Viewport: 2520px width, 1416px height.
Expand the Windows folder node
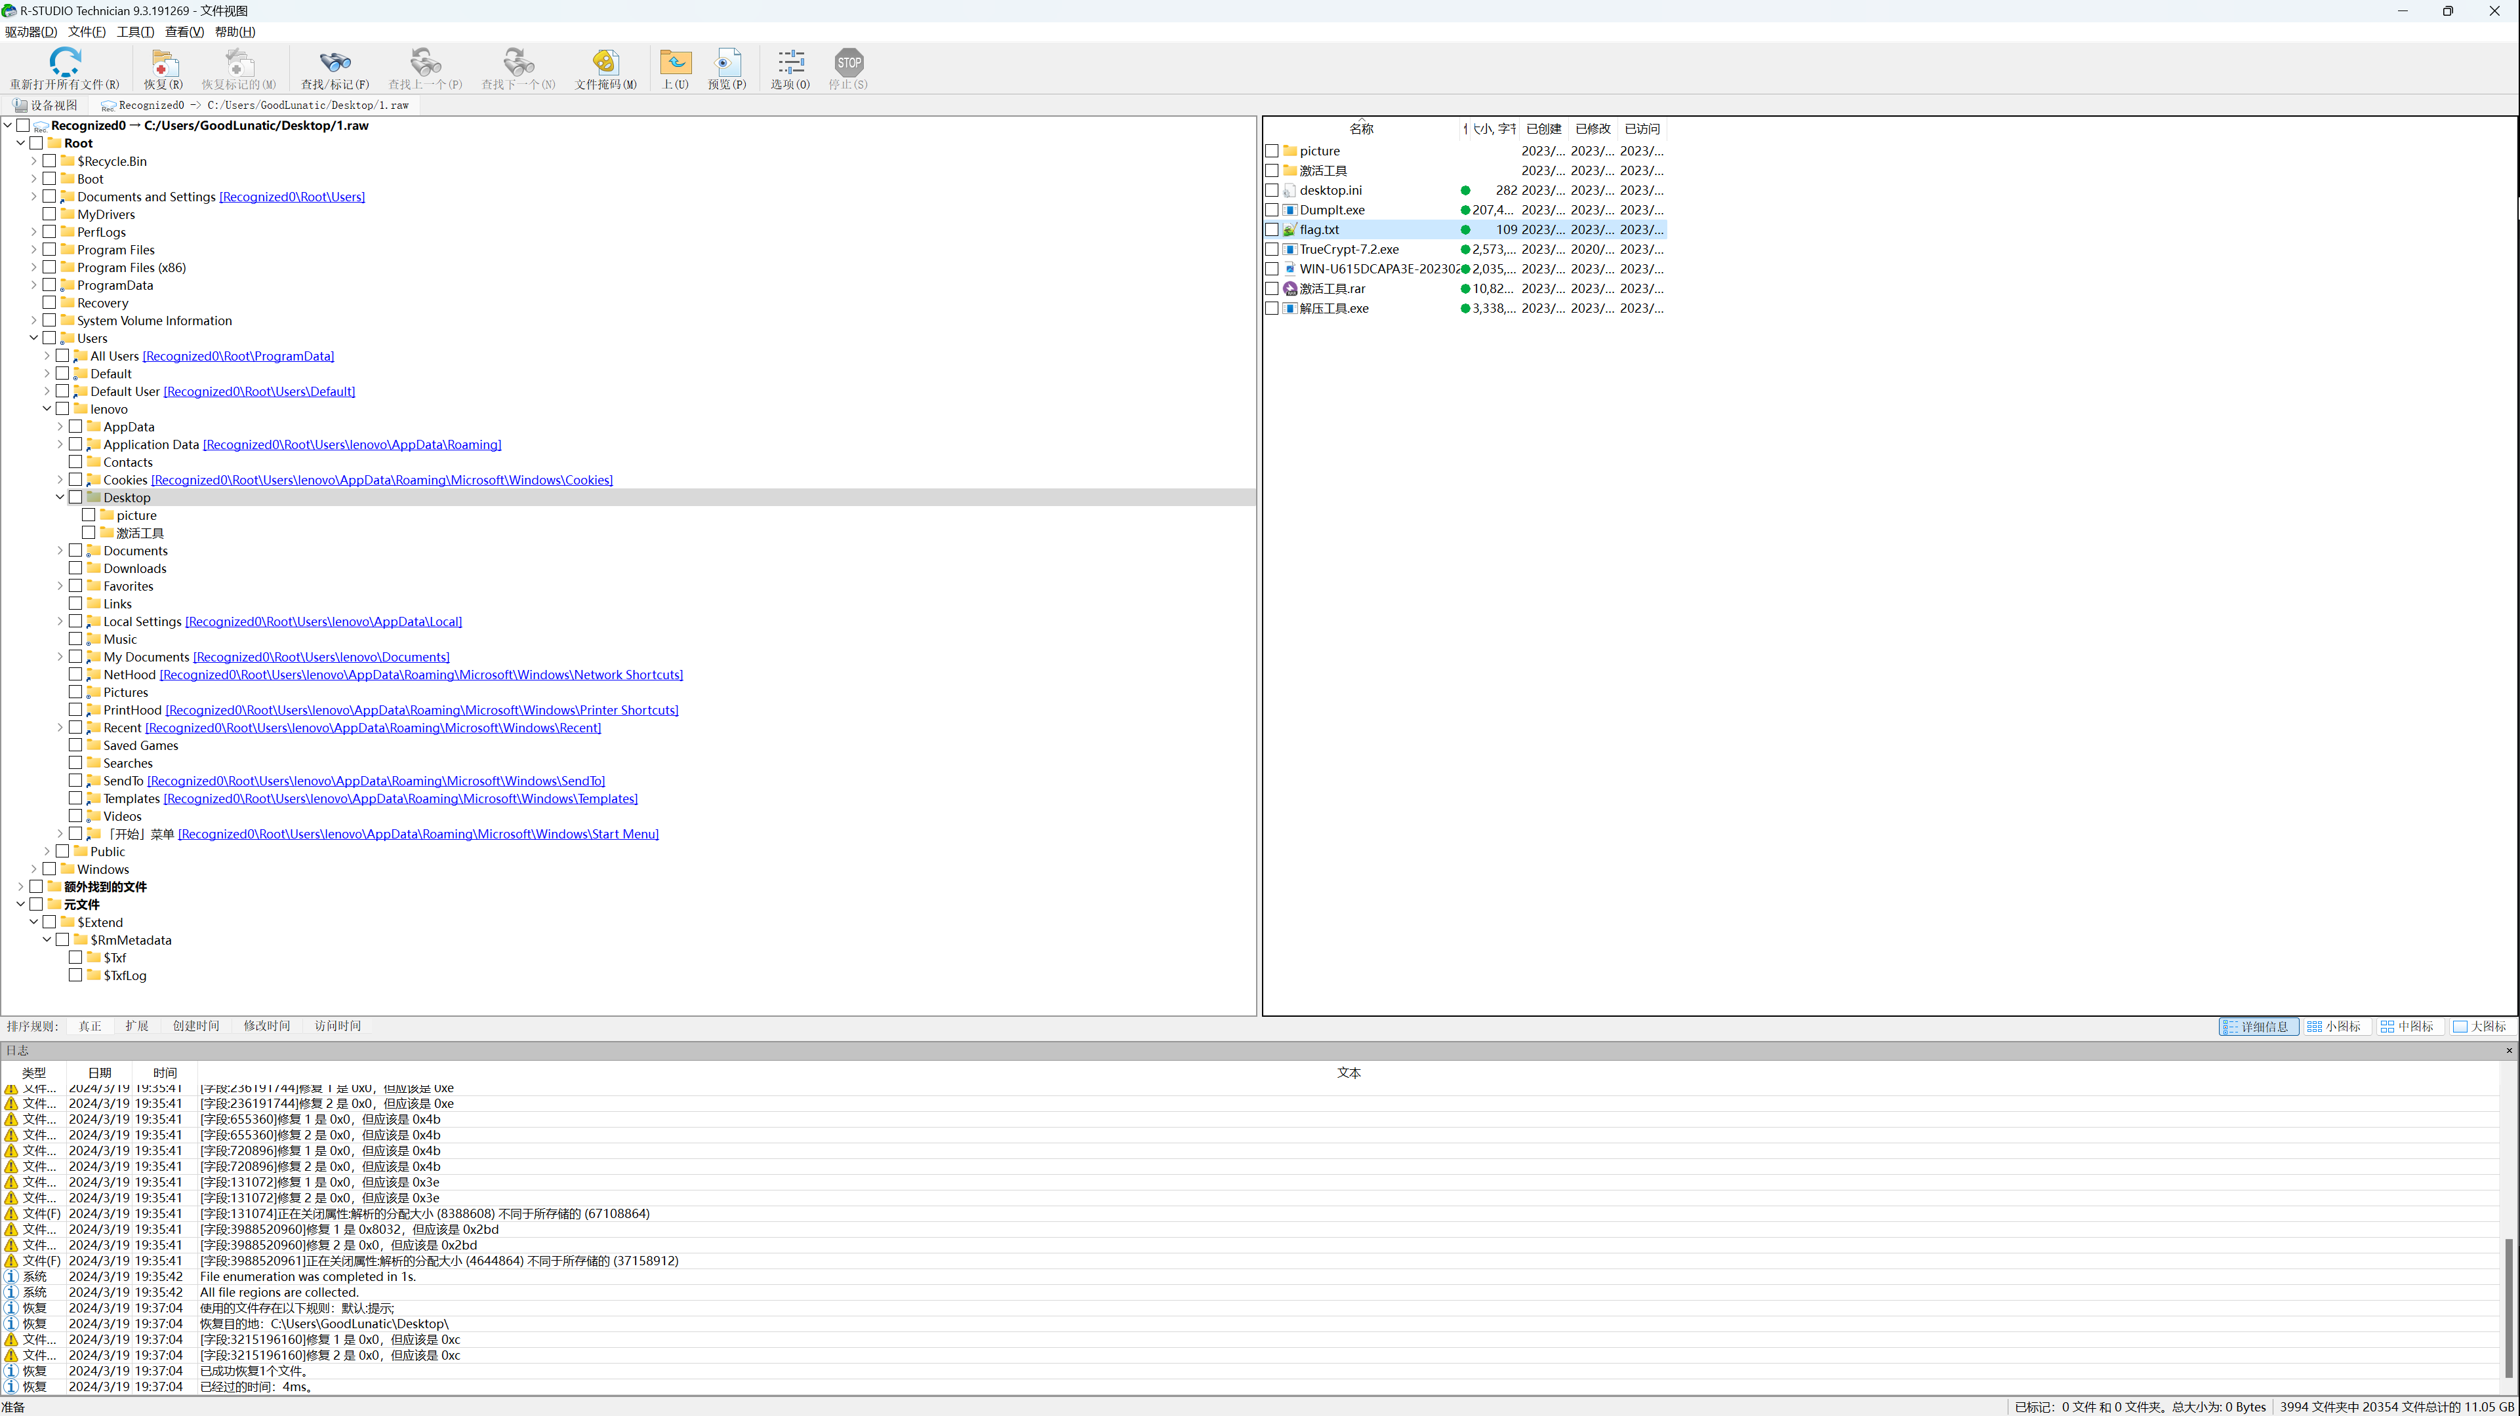coord(33,869)
